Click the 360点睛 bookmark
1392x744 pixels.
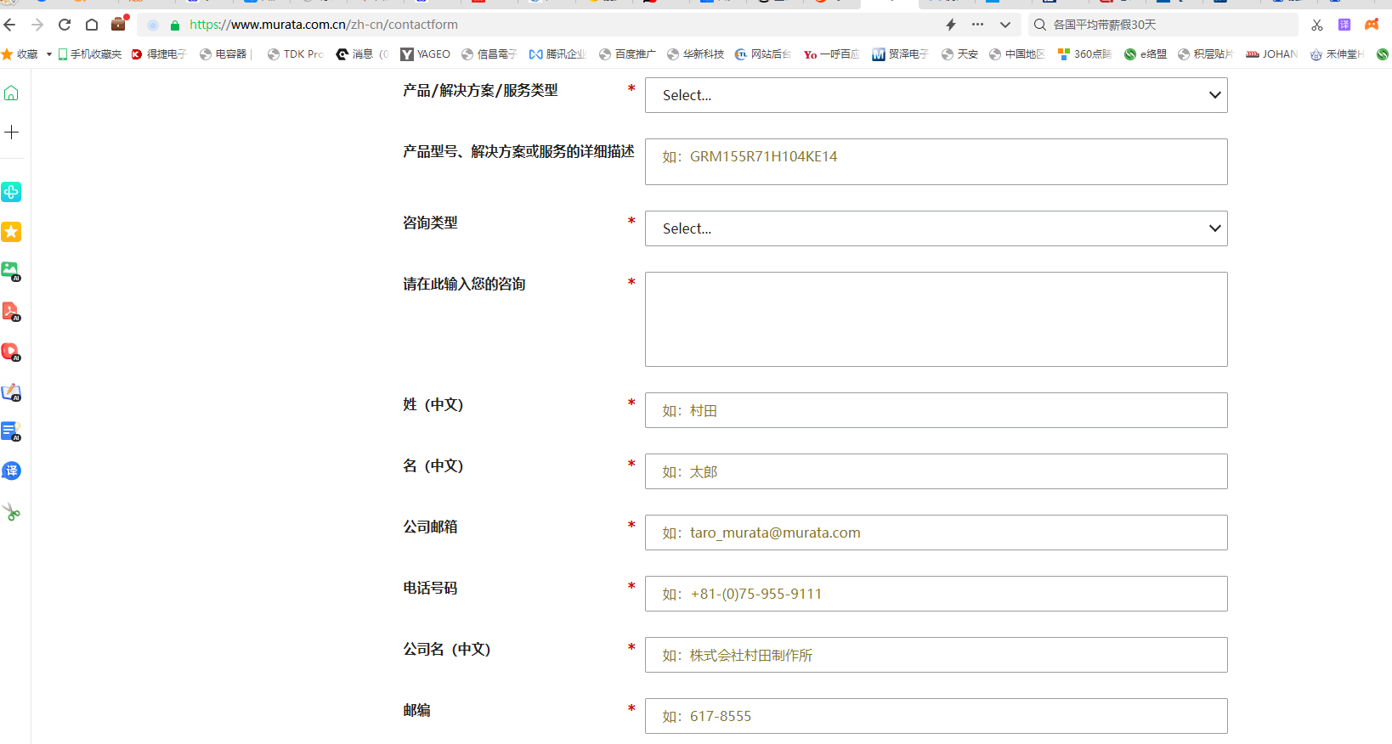click(x=1084, y=54)
